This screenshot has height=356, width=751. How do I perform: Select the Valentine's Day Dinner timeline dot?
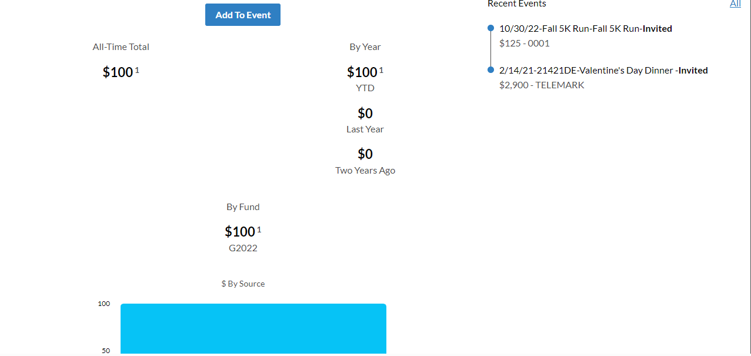490,70
